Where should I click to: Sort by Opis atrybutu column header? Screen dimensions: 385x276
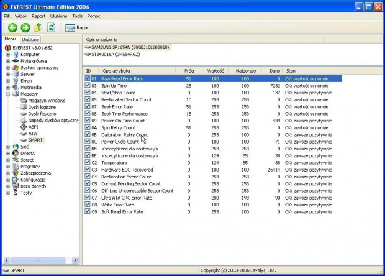click(x=137, y=71)
